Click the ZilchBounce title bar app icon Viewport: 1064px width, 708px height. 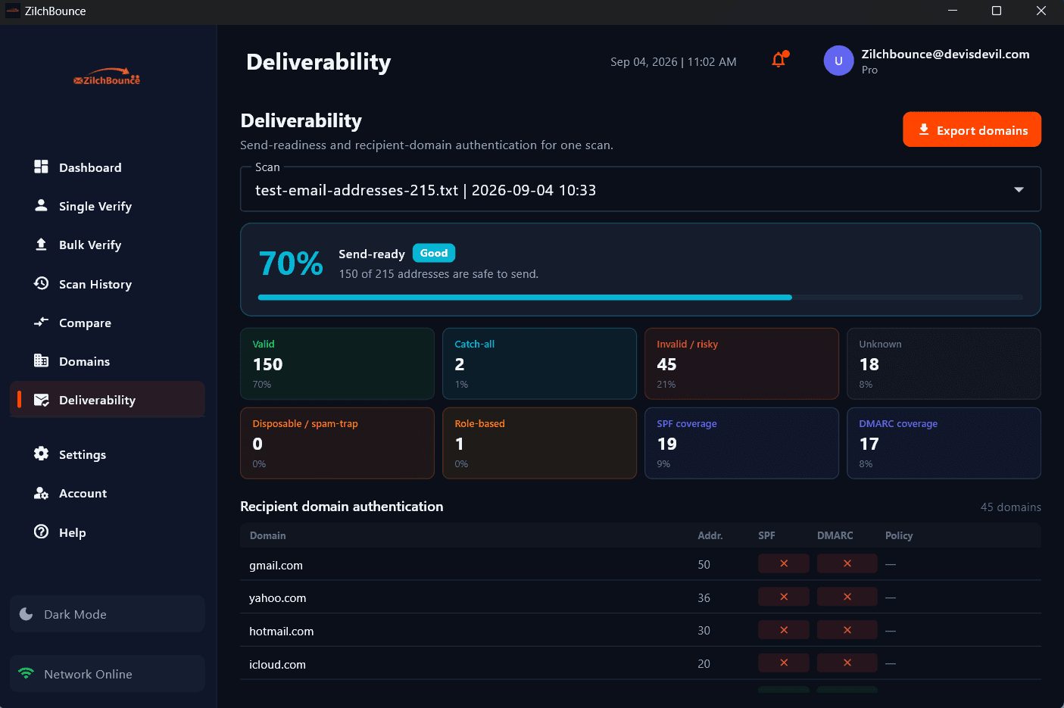point(12,11)
